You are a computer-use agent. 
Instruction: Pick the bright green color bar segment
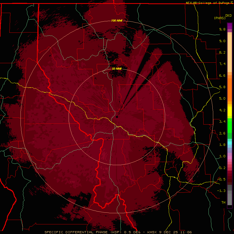click(230, 125)
